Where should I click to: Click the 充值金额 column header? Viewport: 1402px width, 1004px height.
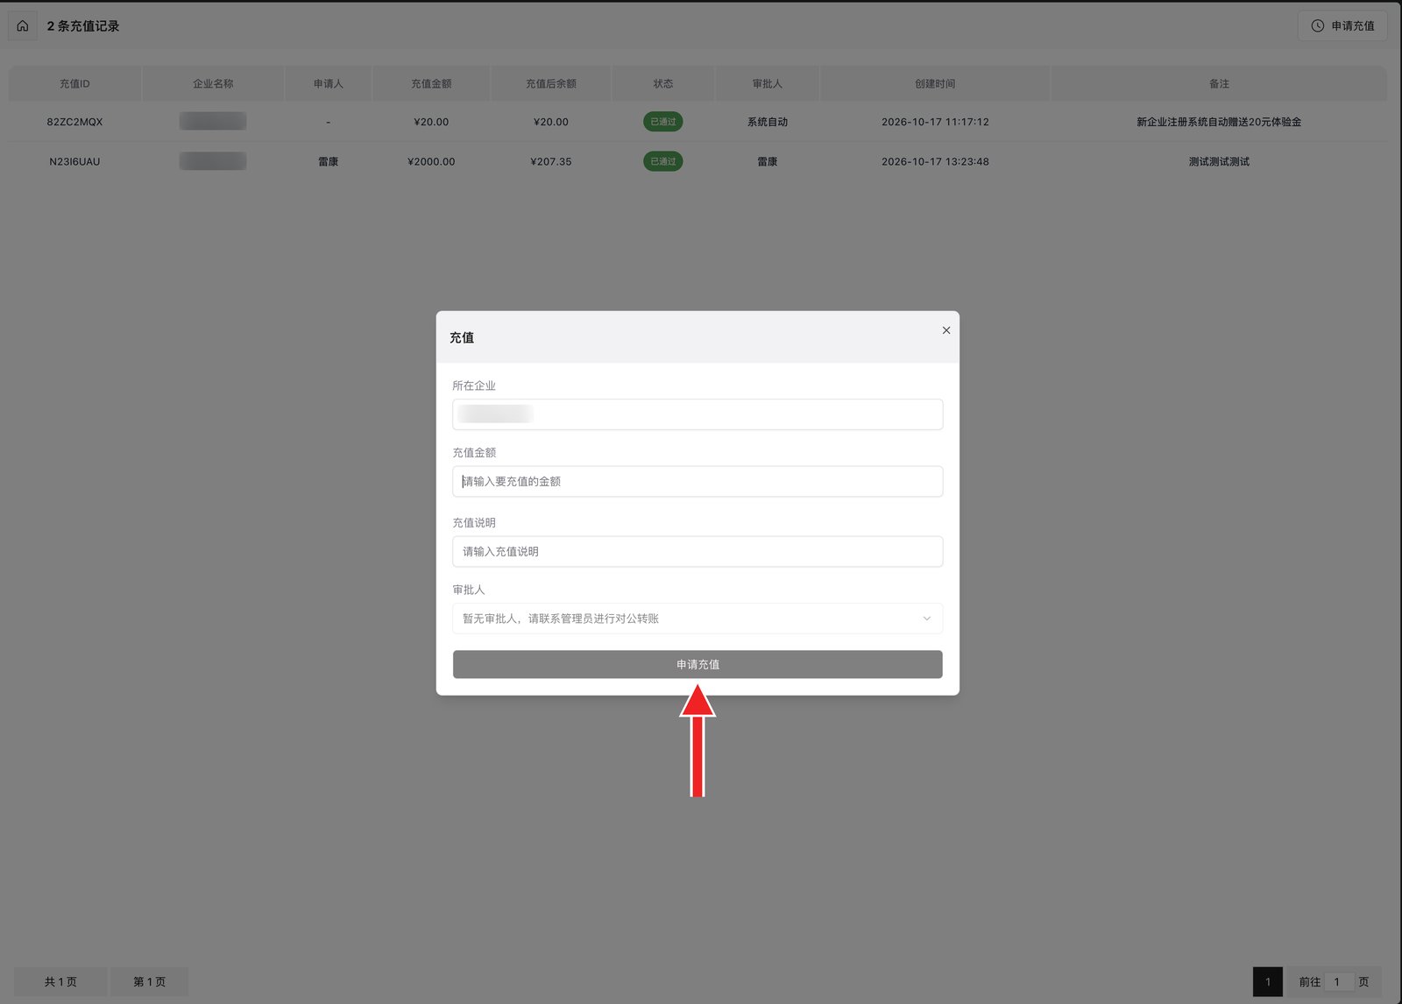pos(431,84)
